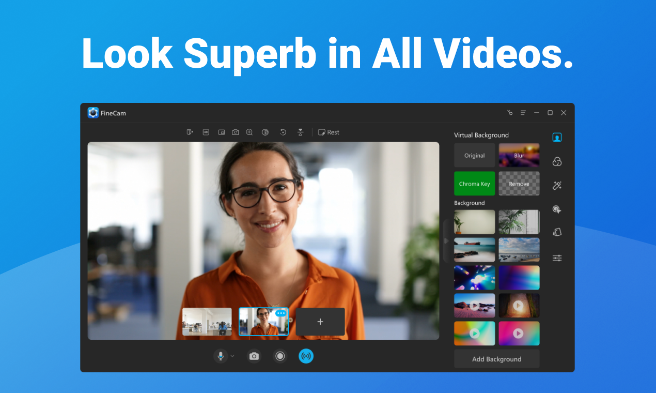Toggle the blue virtual camera broadcast button
This screenshot has height=393, width=656.
306,356
